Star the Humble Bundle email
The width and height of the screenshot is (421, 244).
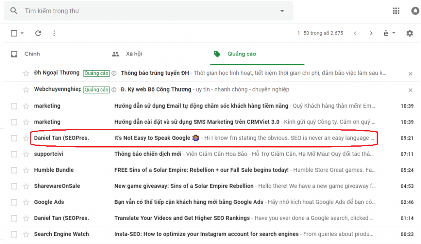26,170
